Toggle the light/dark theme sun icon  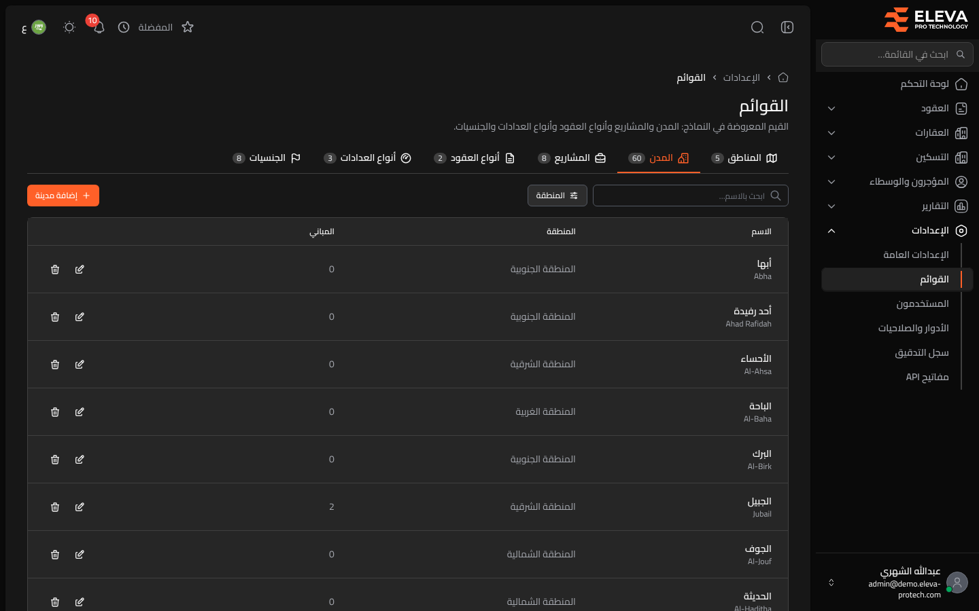click(x=69, y=27)
